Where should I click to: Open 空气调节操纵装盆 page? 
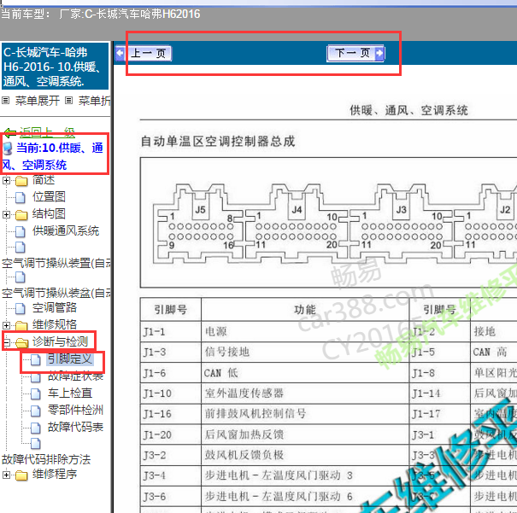(x=56, y=293)
